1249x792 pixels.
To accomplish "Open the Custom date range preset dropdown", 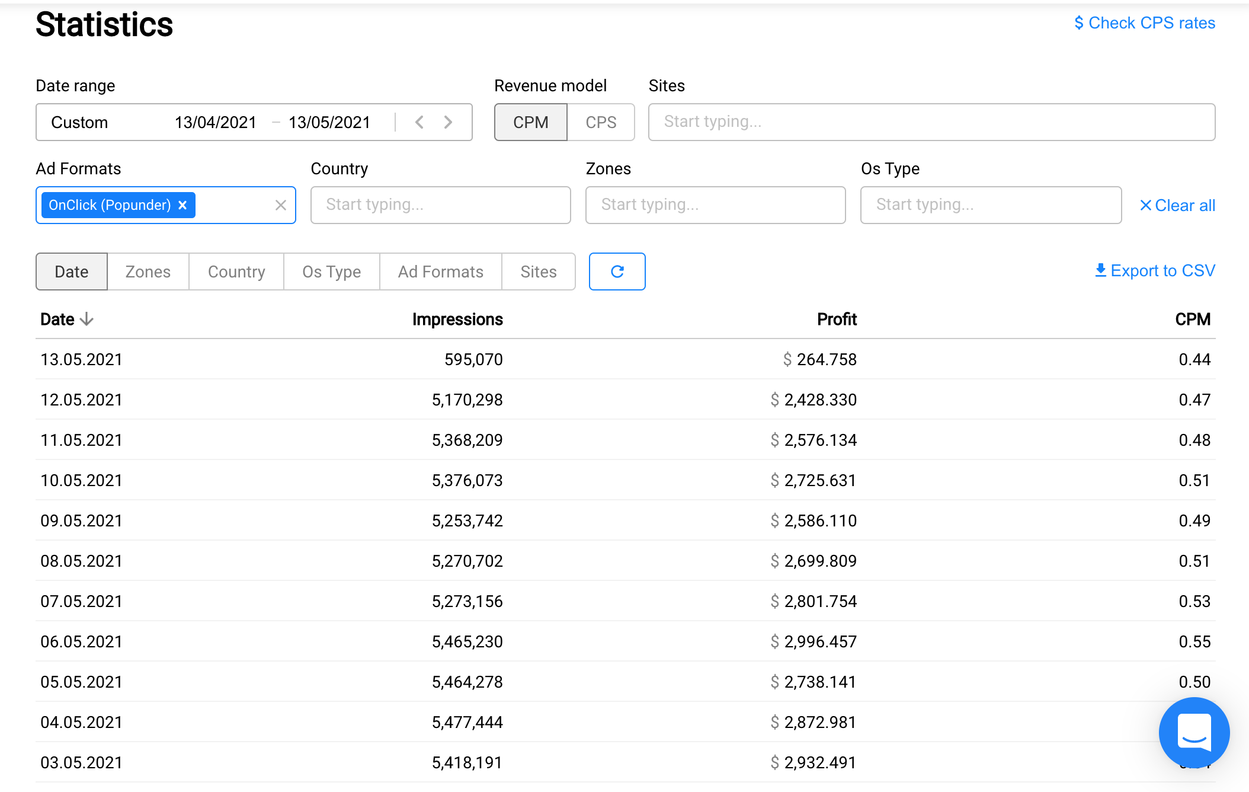I will pyautogui.click(x=79, y=122).
